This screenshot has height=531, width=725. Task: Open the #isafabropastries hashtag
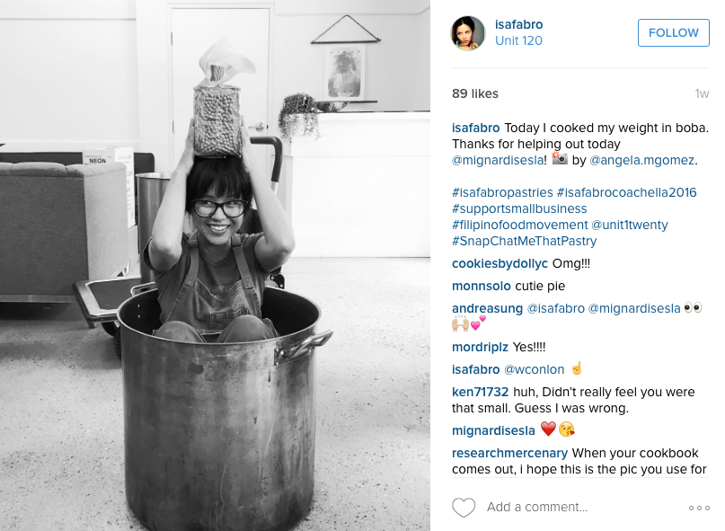502,192
